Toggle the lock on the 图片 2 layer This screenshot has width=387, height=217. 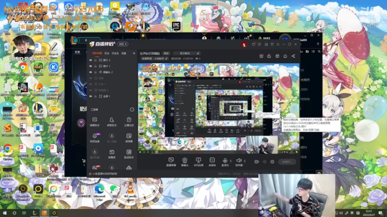click(x=95, y=60)
